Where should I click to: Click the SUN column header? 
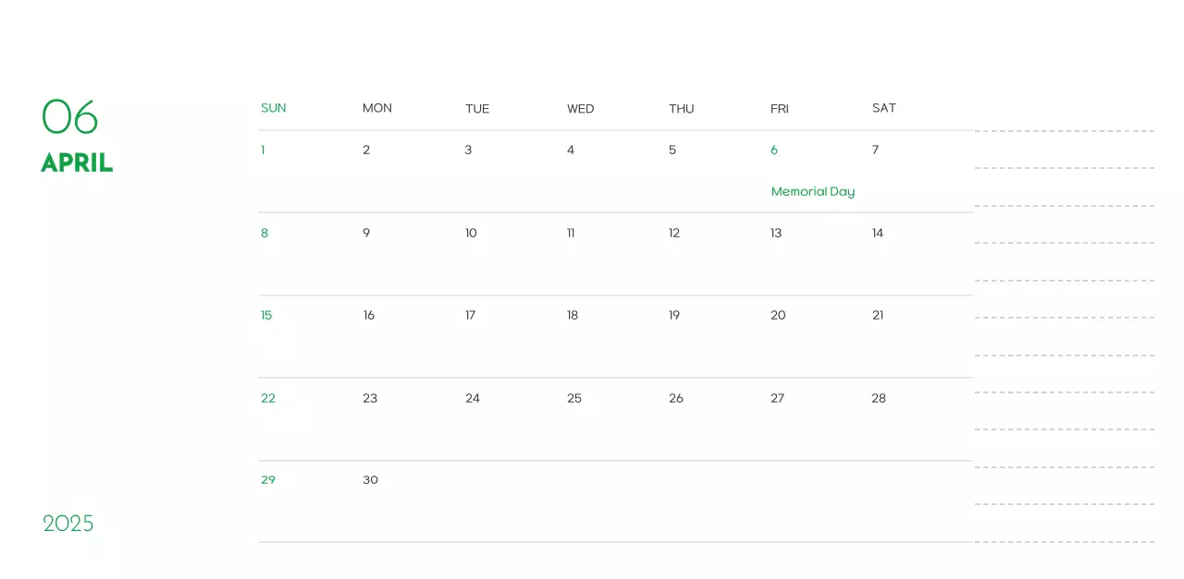[274, 108]
